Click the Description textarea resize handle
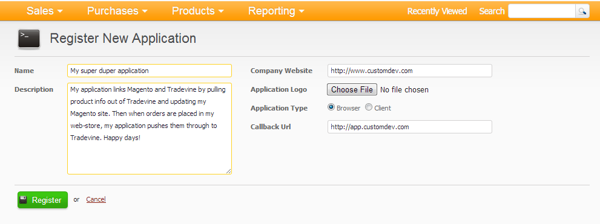 tap(228, 171)
